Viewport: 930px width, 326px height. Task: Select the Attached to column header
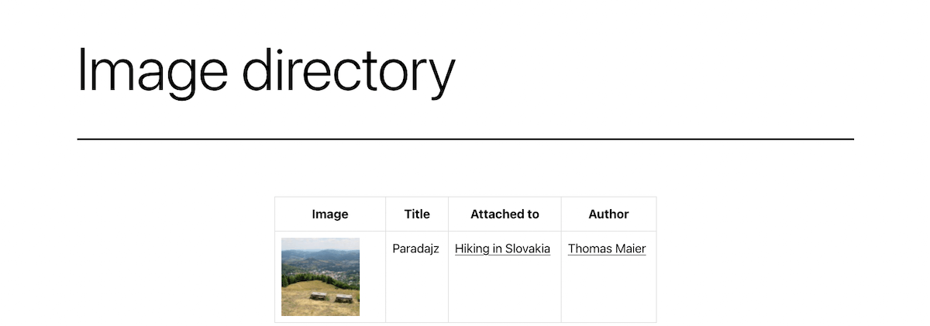pos(505,214)
